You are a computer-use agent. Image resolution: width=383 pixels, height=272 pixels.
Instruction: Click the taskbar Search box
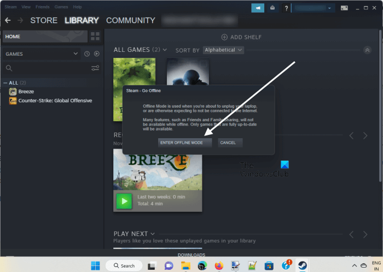[124, 265]
